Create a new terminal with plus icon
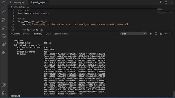The image size is (175, 98). 151,34
